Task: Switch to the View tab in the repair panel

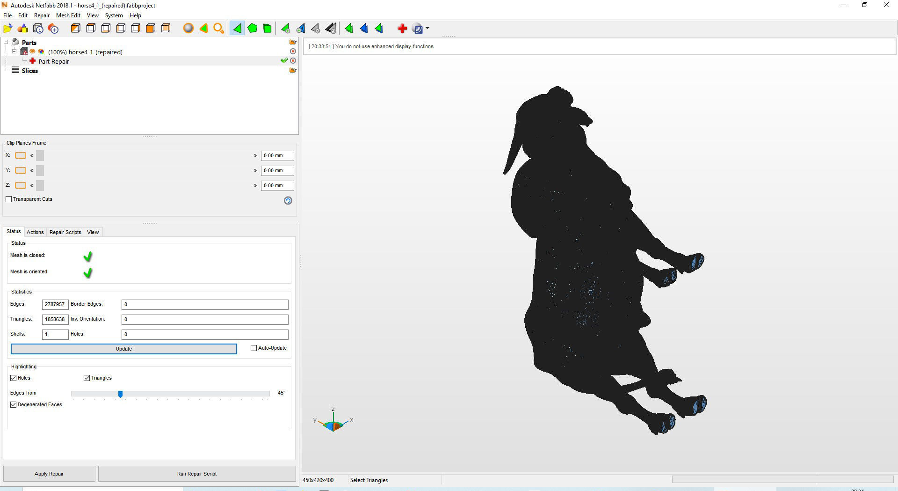Action: click(93, 232)
